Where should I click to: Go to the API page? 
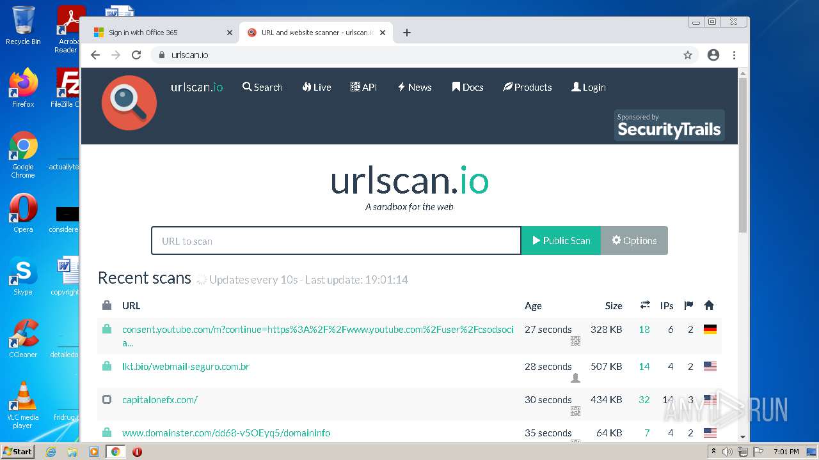[363, 88]
